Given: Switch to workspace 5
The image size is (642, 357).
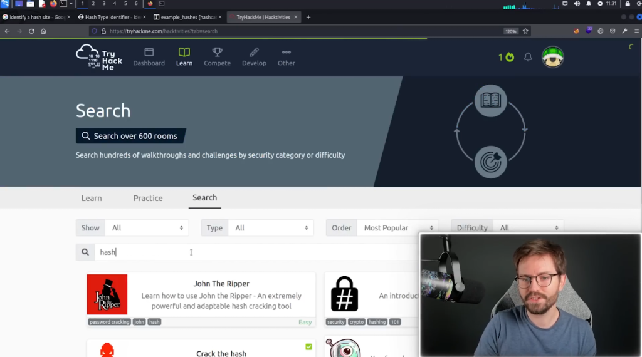Looking at the screenshot, I should coord(125,3).
